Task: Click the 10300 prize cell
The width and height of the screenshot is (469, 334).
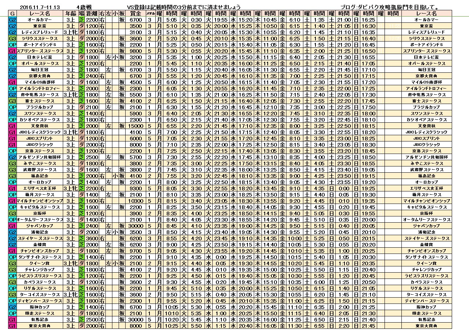Action: click(136, 201)
